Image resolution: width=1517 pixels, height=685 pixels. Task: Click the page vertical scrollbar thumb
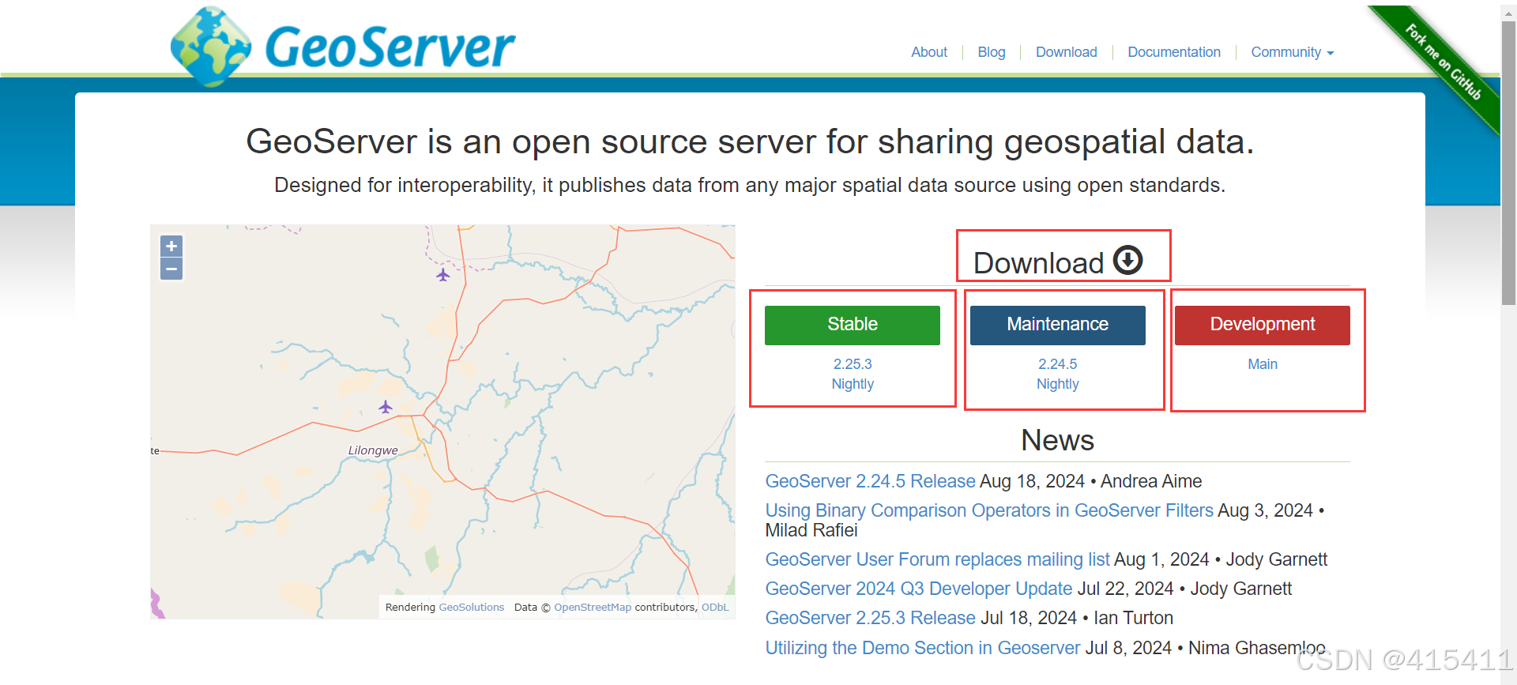(1508, 162)
